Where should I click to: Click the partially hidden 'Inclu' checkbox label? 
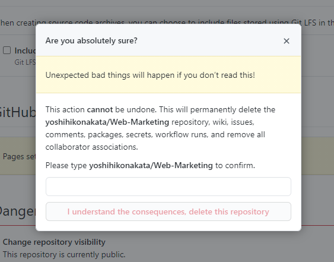coord(25,50)
